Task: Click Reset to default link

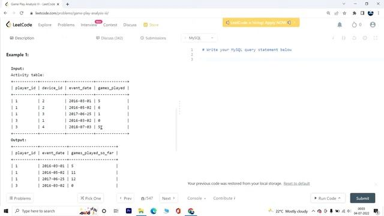Action: pyautogui.click(x=296, y=184)
